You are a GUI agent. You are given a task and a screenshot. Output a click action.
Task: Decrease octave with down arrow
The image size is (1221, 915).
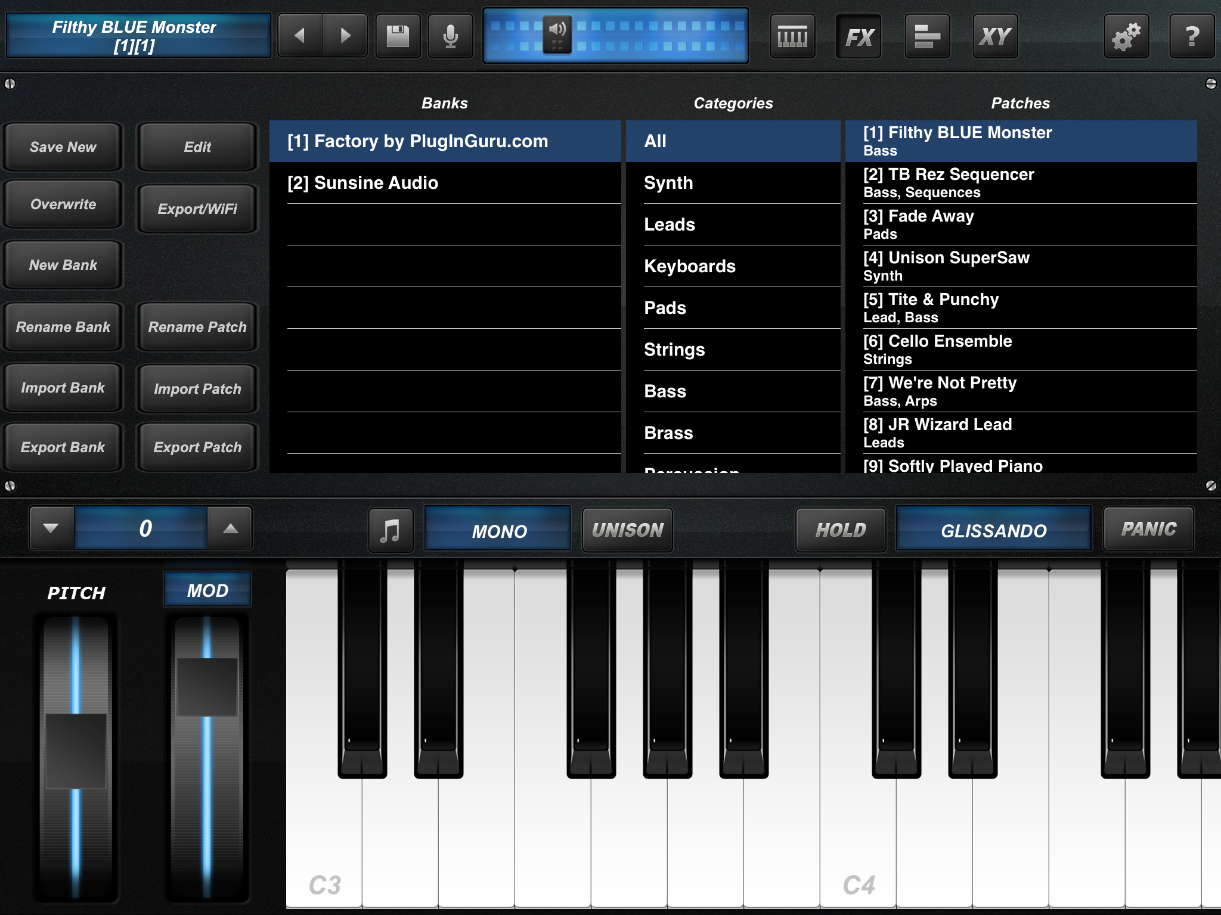click(51, 528)
